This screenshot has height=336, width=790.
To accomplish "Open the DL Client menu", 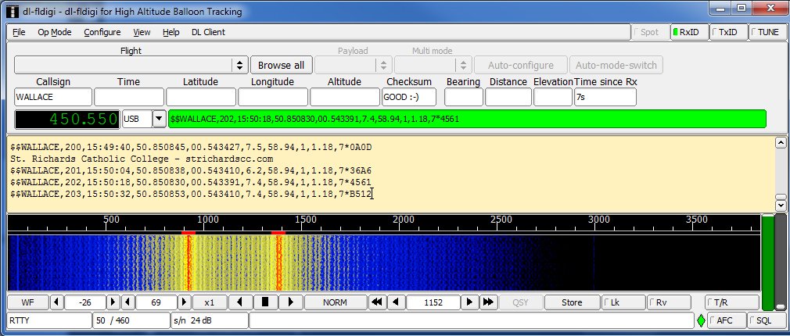I will pyautogui.click(x=208, y=32).
